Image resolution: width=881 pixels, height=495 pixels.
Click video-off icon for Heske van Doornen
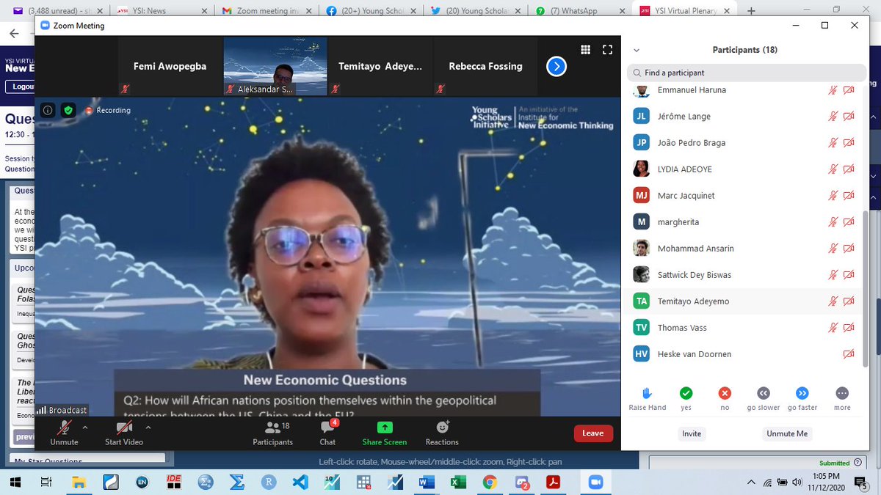point(849,354)
